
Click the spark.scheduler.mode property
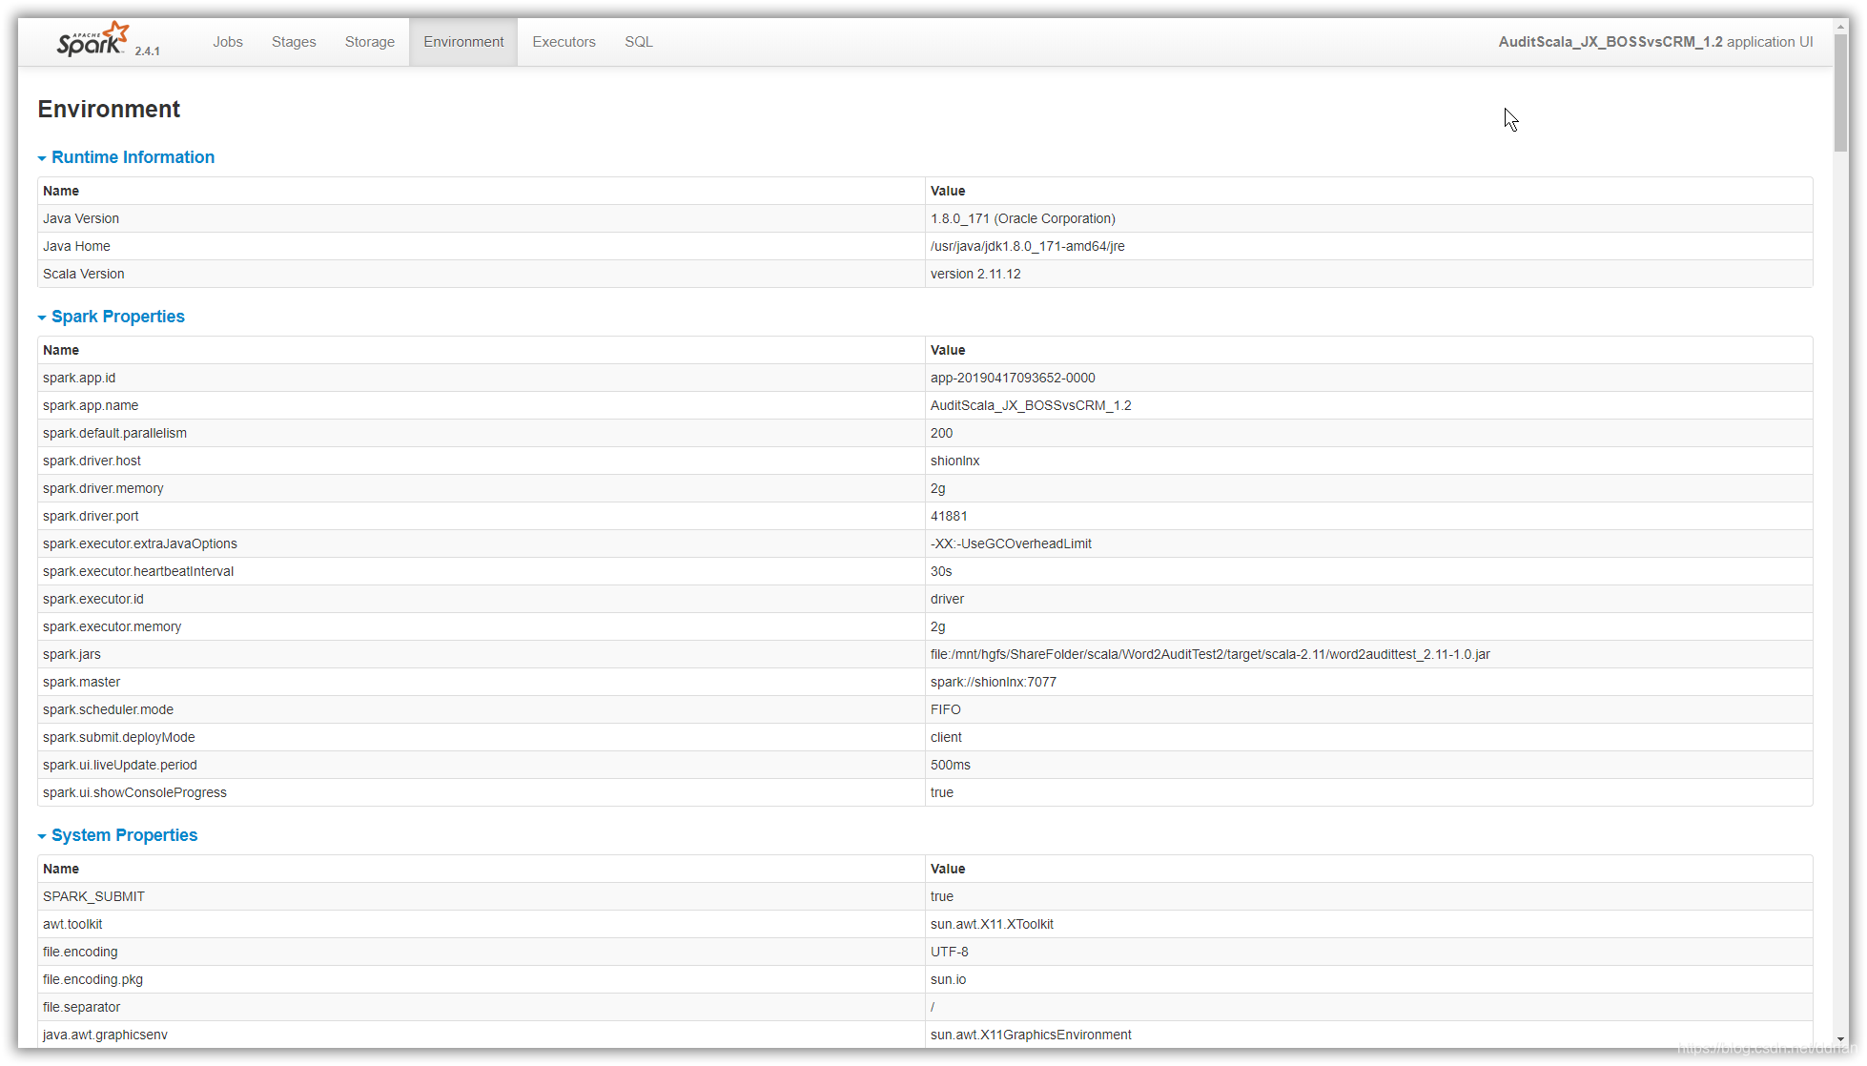(108, 709)
